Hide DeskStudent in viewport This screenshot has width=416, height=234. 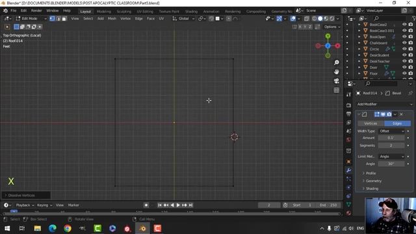(x=404, y=55)
